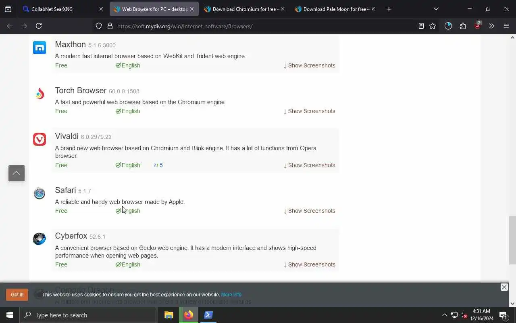The height and width of the screenshot is (323, 516).
Task: Open PowerShell from the taskbar
Action: coord(208,315)
